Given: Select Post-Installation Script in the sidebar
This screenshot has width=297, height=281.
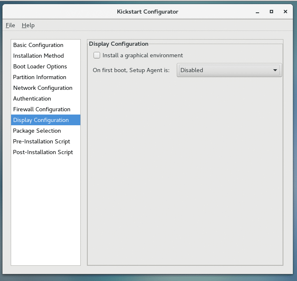Looking at the screenshot, I should pyautogui.click(x=43, y=152).
